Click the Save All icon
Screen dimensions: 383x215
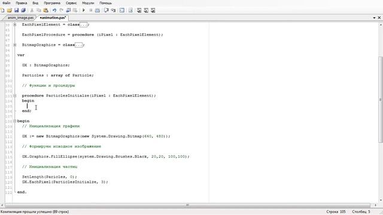pyautogui.click(x=23, y=10)
